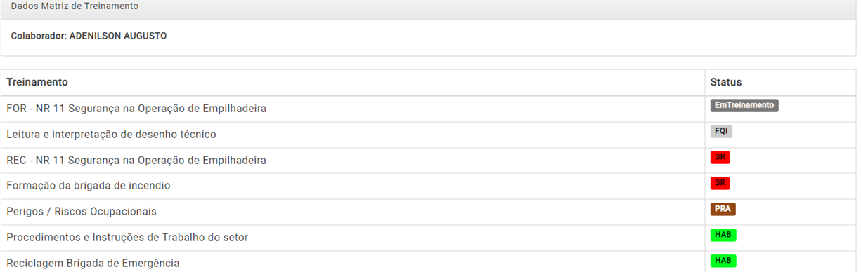
Task: Click the Dados Matriz de Treinamento panel title
Action: pyautogui.click(x=75, y=6)
